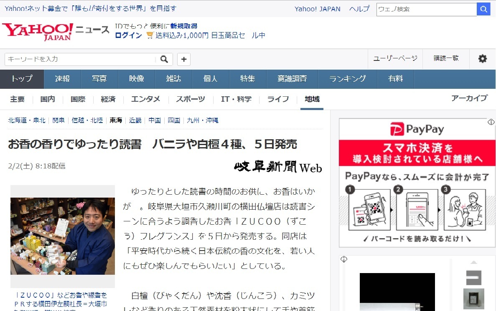This screenshot has height=311, width=496.
Task: Open the アーカイブ link
Action: [469, 98]
